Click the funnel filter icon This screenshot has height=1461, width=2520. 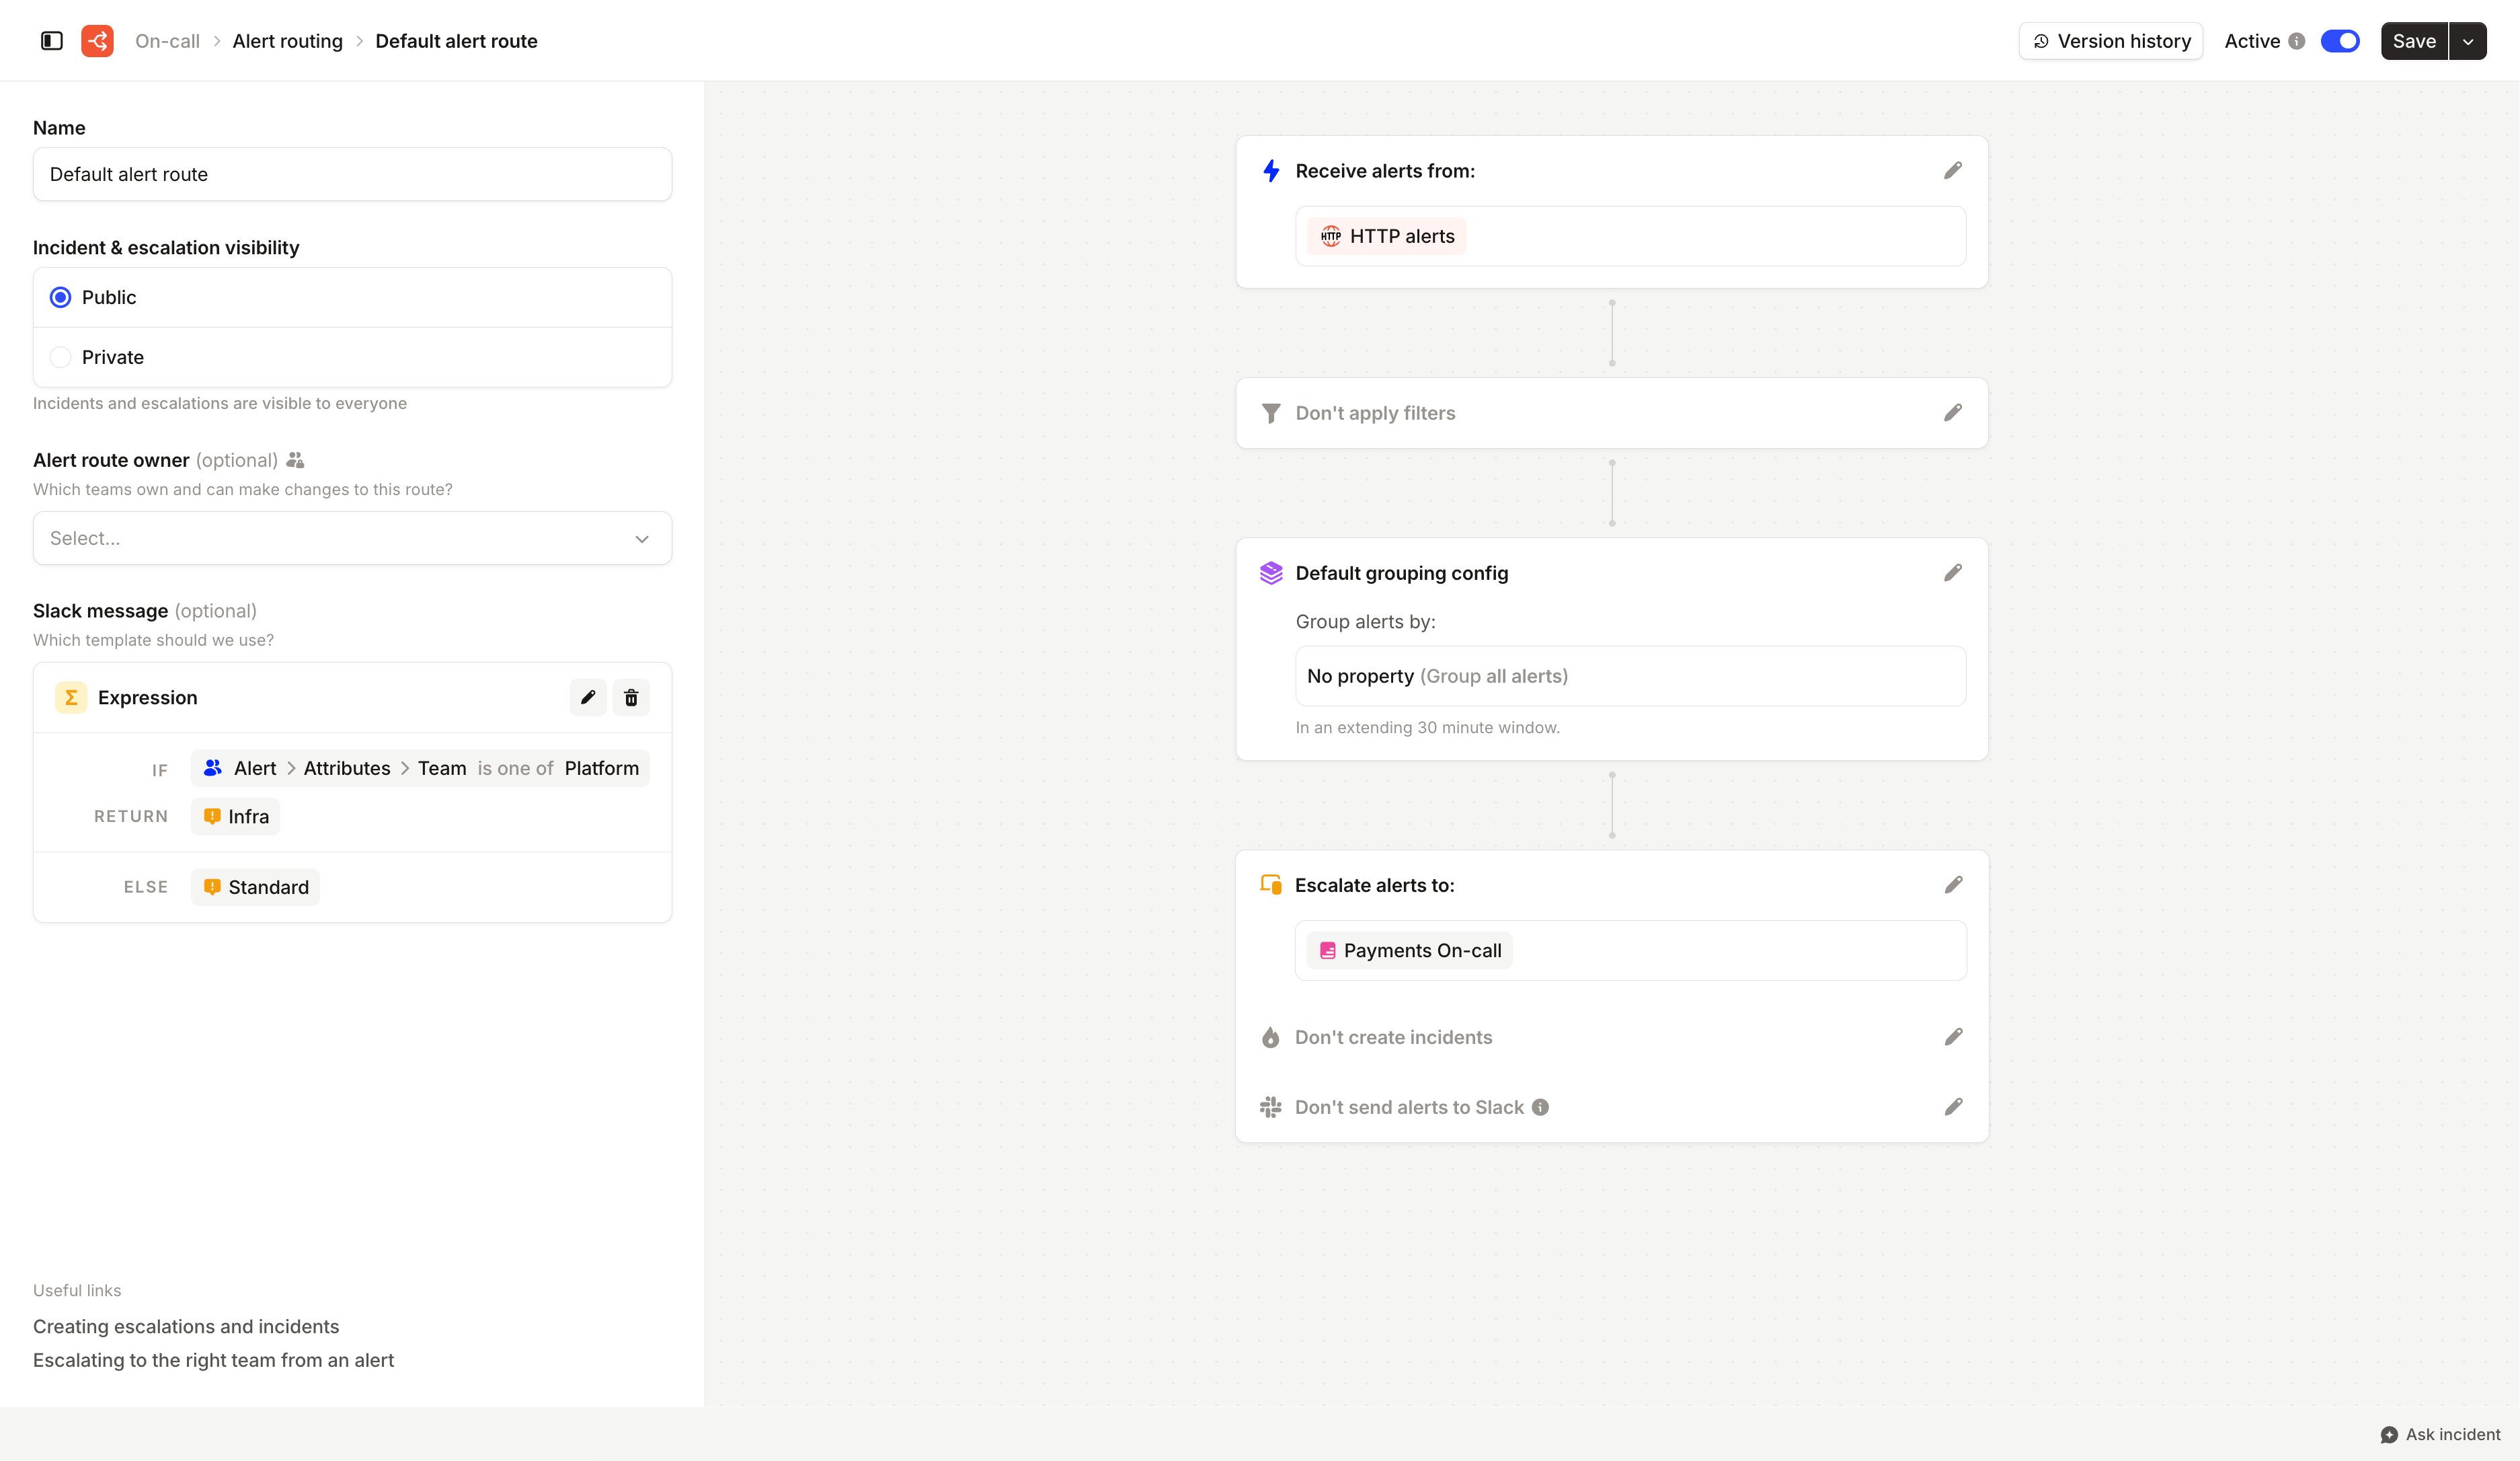tap(1271, 413)
